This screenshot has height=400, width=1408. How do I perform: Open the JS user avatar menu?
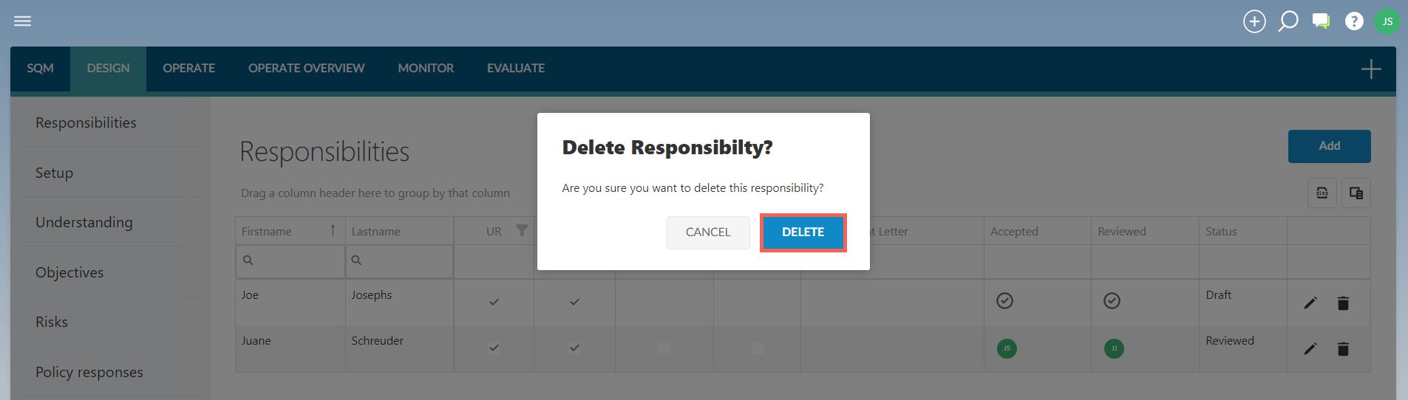point(1387,21)
